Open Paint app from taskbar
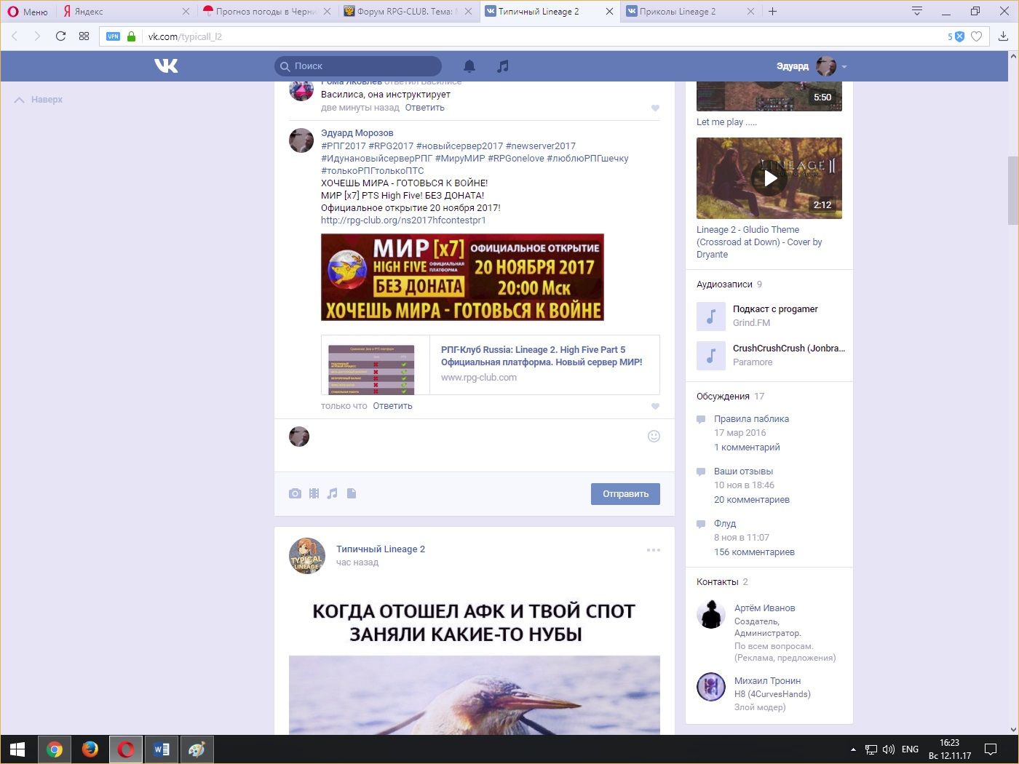1019x764 pixels. click(x=197, y=749)
